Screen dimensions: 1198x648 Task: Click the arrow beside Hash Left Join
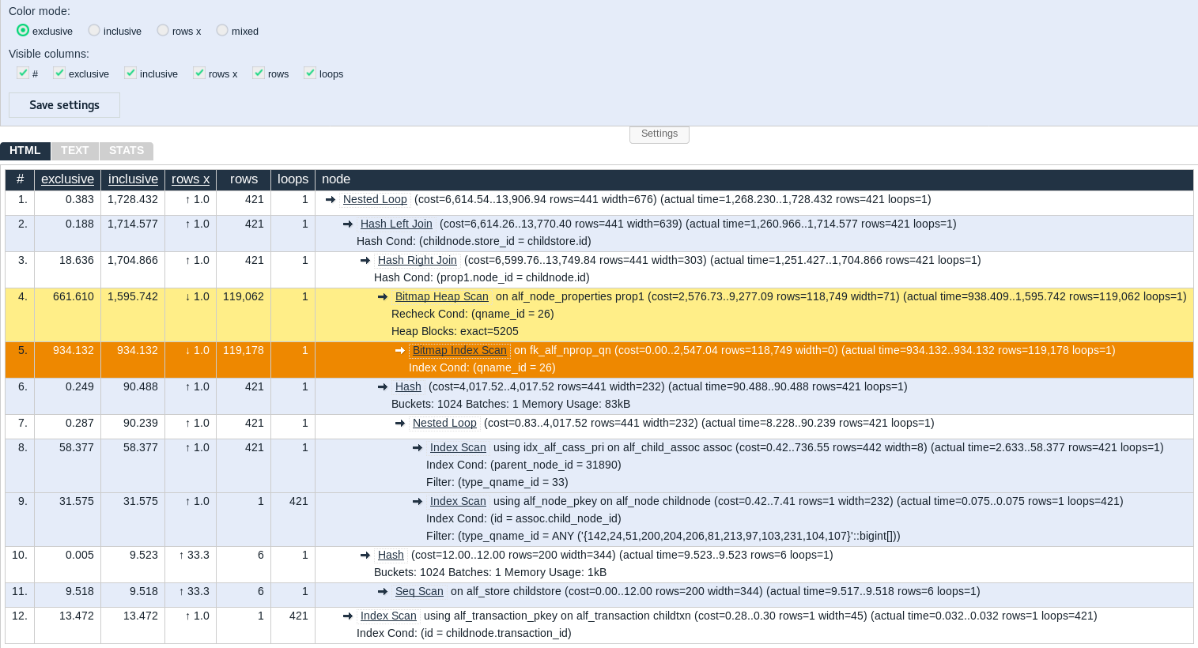pyautogui.click(x=348, y=224)
